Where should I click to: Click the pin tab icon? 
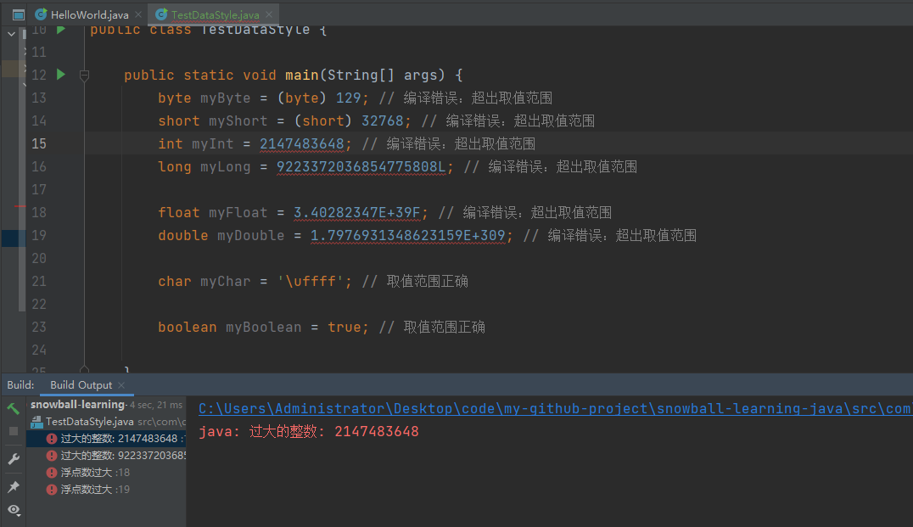coord(14,486)
